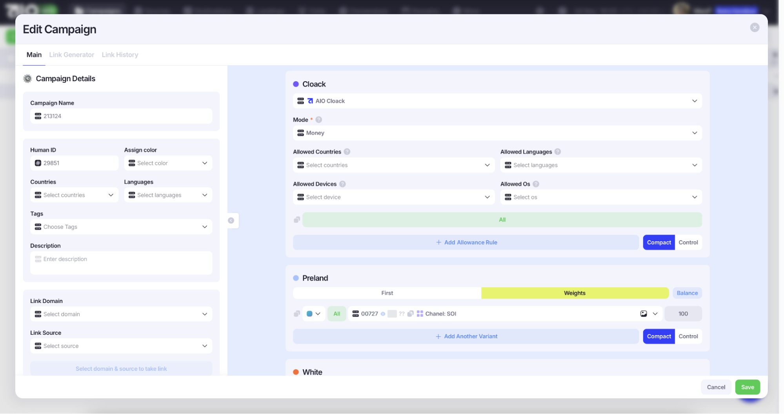The height and width of the screenshot is (414, 784).
Task: Click the help icon next to Mode
Action: pos(319,120)
